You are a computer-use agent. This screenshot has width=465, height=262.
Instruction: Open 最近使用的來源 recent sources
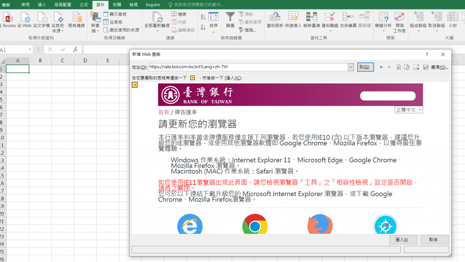tap(121, 30)
